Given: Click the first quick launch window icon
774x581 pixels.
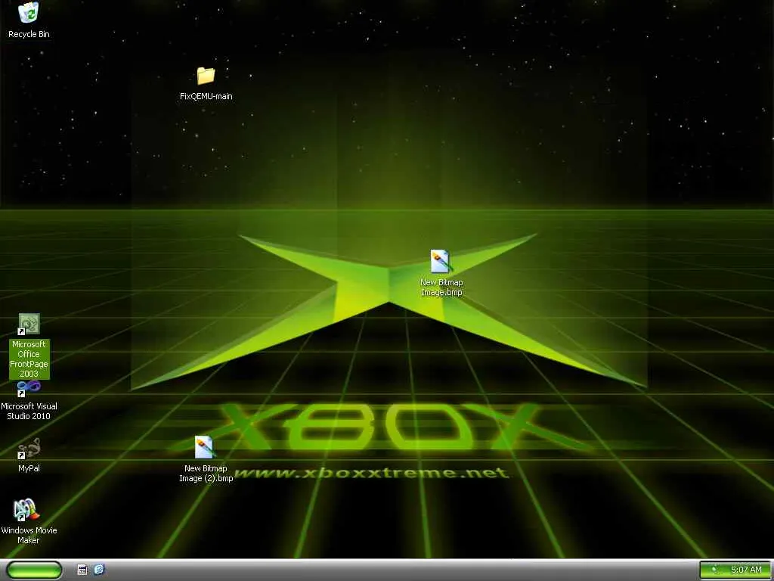Looking at the screenshot, I should pos(82,570).
